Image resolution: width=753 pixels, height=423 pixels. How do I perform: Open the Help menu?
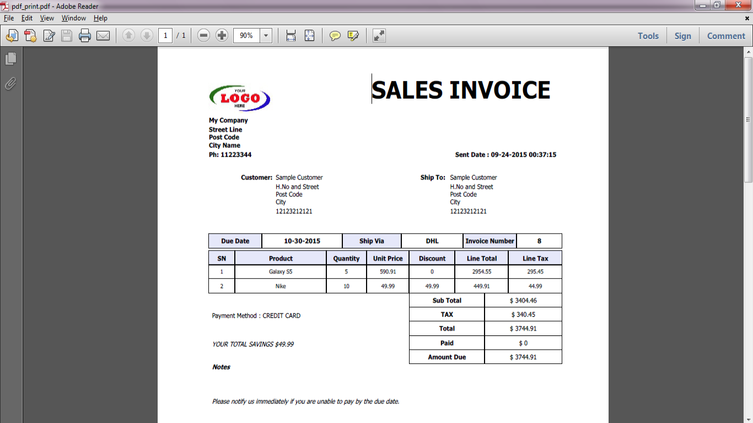[x=100, y=18]
